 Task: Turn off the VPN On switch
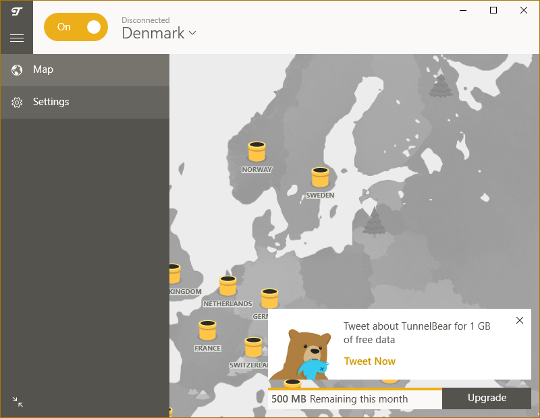click(x=76, y=27)
